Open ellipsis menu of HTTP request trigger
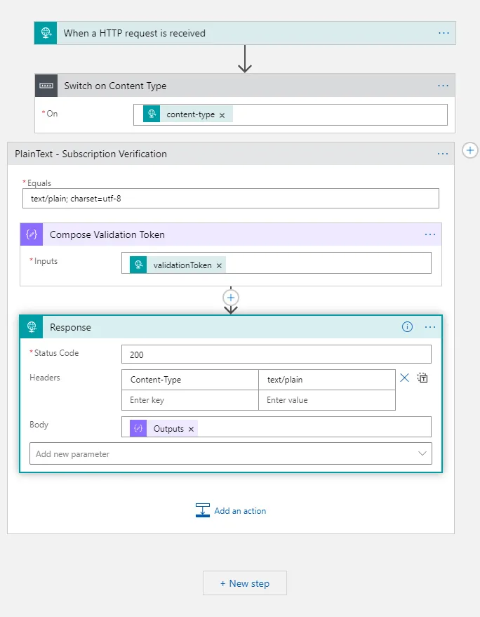Viewport: 480px width, 617px height. [x=444, y=33]
